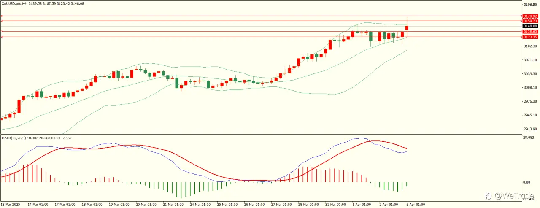Click the 1 Apr 01:00 time label
Screen dimensions: 540x208
tap(362, 205)
